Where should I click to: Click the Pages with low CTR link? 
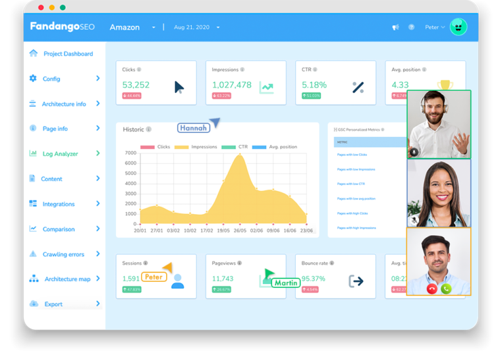[350, 184]
